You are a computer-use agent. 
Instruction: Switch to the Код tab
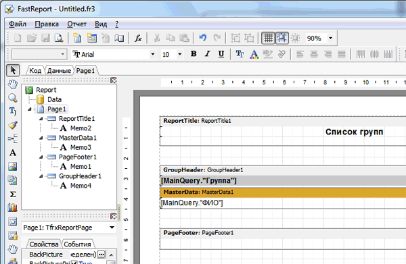point(35,70)
